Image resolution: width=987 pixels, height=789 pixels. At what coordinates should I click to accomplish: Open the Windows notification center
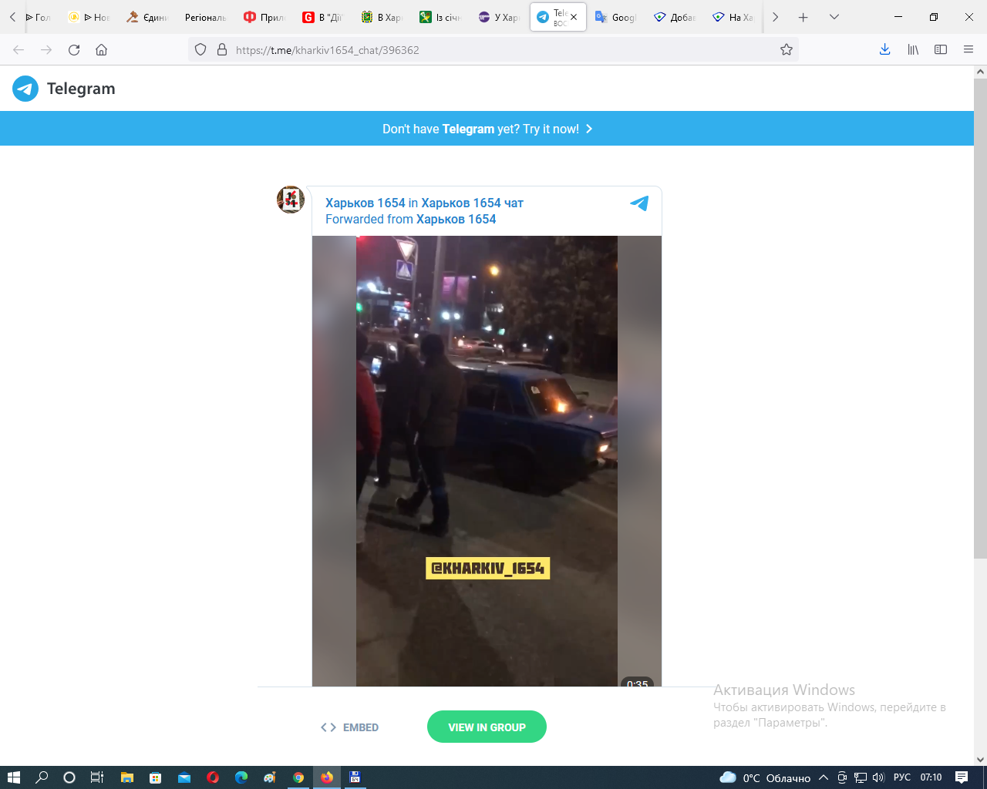point(962,777)
